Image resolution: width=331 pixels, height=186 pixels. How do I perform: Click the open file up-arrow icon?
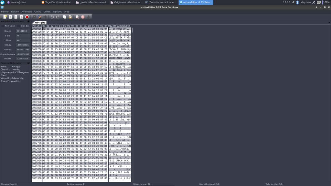(10, 17)
